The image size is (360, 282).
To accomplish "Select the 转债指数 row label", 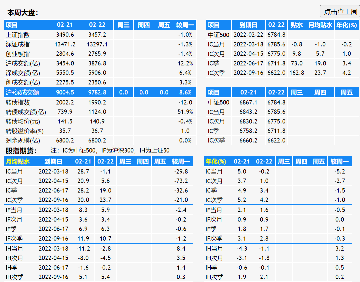I will click(18, 102).
